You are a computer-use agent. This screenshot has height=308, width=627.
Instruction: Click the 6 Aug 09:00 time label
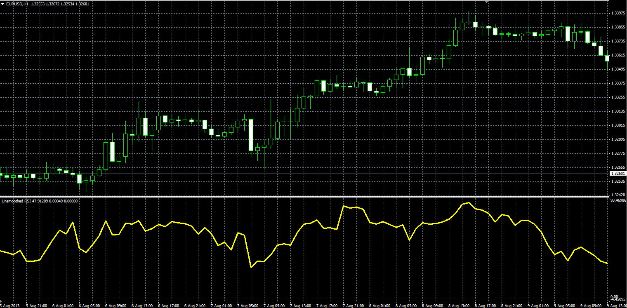[115, 306]
